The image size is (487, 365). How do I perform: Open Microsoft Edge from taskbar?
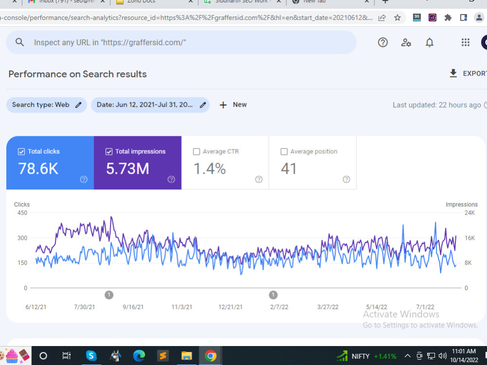139,356
